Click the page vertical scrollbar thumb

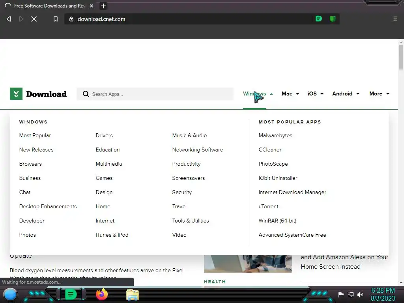pyautogui.click(x=401, y=57)
